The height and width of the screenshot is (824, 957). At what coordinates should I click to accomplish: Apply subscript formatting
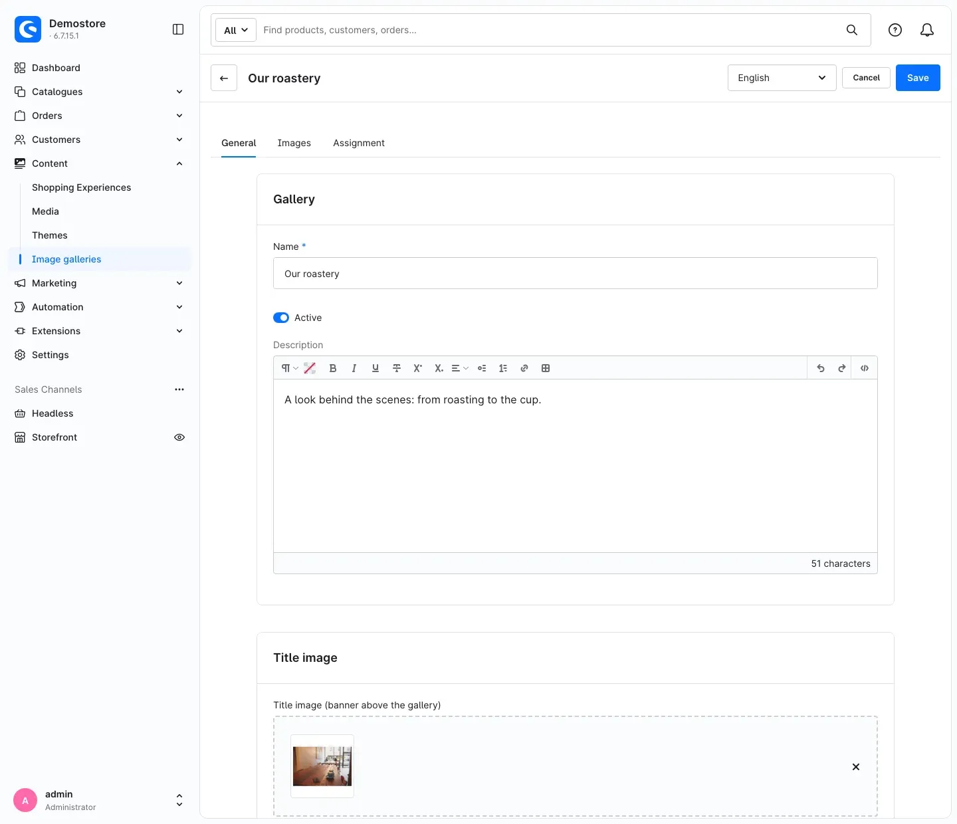439,368
